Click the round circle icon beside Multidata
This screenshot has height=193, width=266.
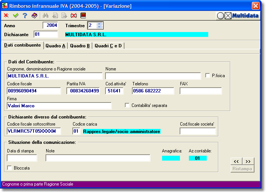(221, 16)
